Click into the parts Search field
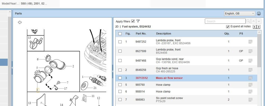Viewport: 265px width, 106px height. (225, 21)
